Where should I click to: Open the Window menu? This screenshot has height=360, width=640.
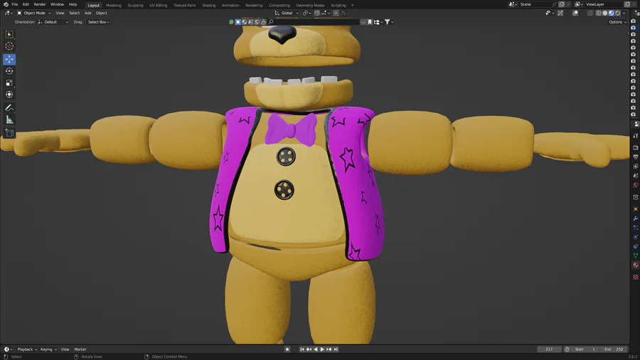pyautogui.click(x=57, y=4)
